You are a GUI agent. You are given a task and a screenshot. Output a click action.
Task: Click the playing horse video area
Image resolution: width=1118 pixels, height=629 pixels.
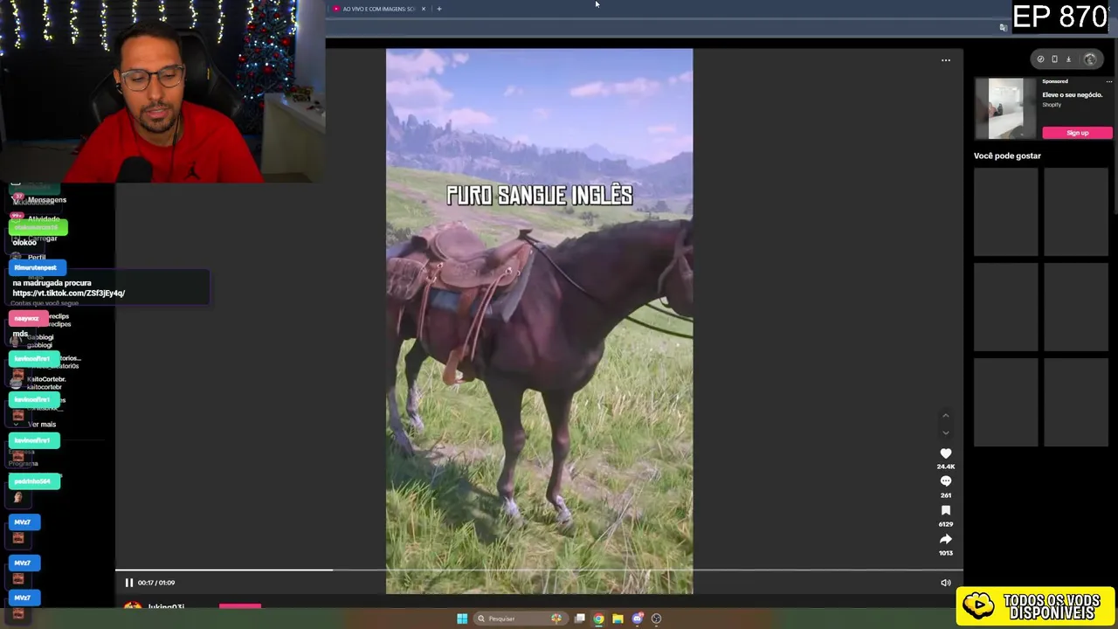(x=539, y=321)
